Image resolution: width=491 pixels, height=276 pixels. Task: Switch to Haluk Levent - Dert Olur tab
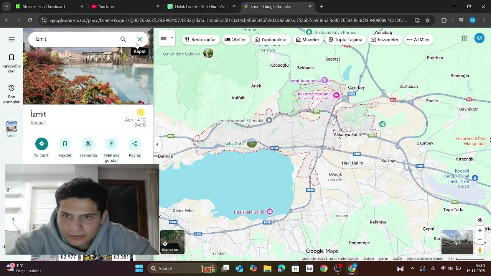pos(201,7)
